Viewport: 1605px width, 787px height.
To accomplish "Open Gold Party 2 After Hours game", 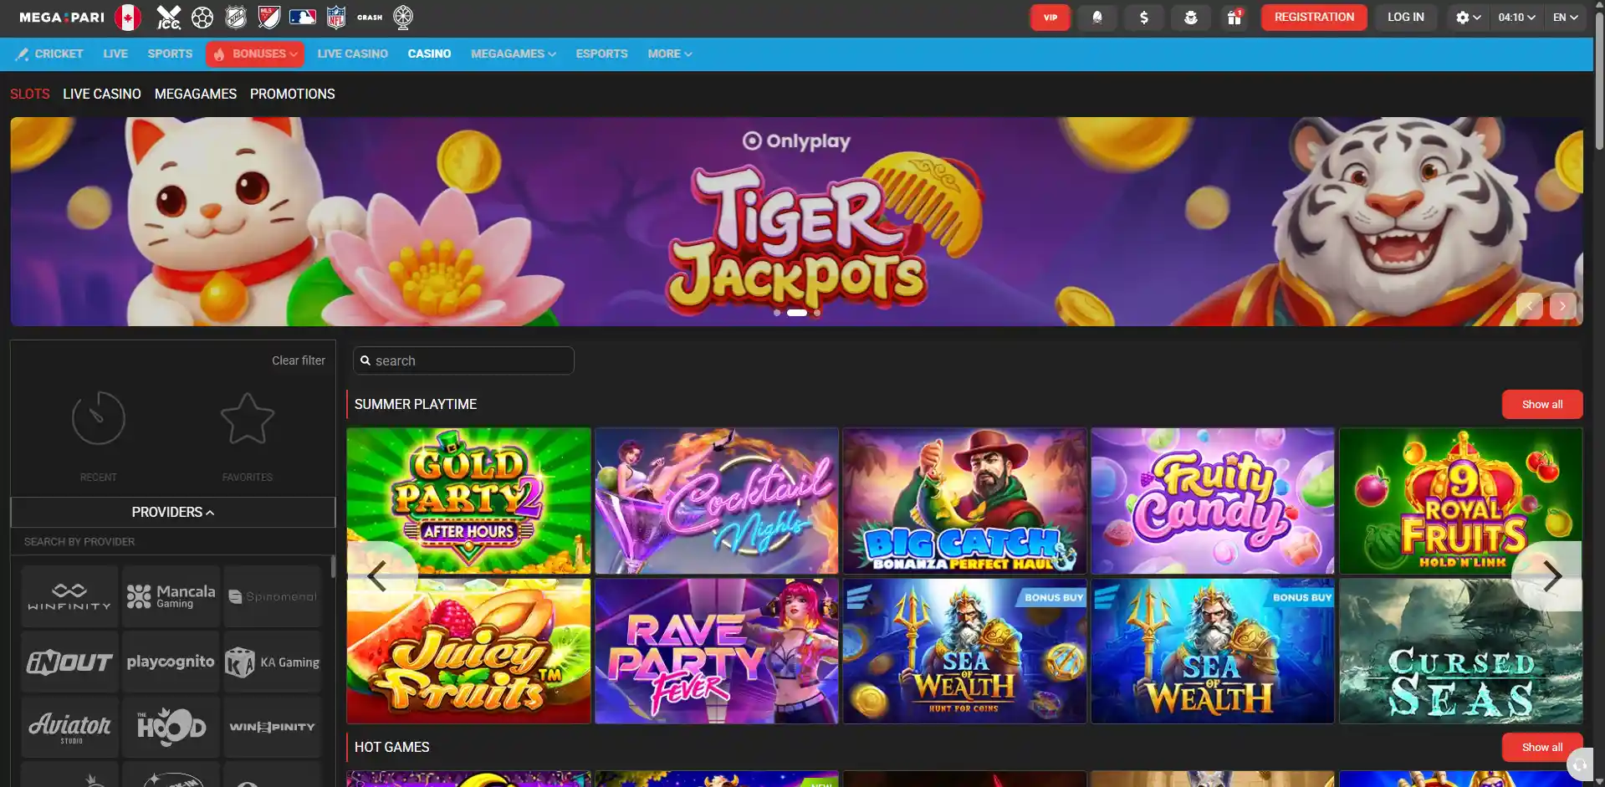I will click(468, 501).
